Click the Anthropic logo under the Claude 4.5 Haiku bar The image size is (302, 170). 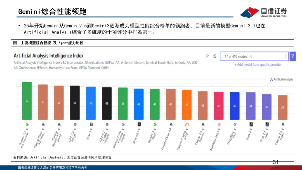(x=283, y=124)
